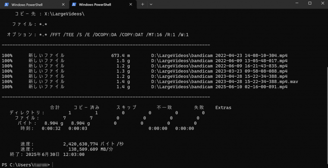
Task: Click file bandicam 2023-03-23 09-58-08-088.mp4
Action: coord(219,71)
